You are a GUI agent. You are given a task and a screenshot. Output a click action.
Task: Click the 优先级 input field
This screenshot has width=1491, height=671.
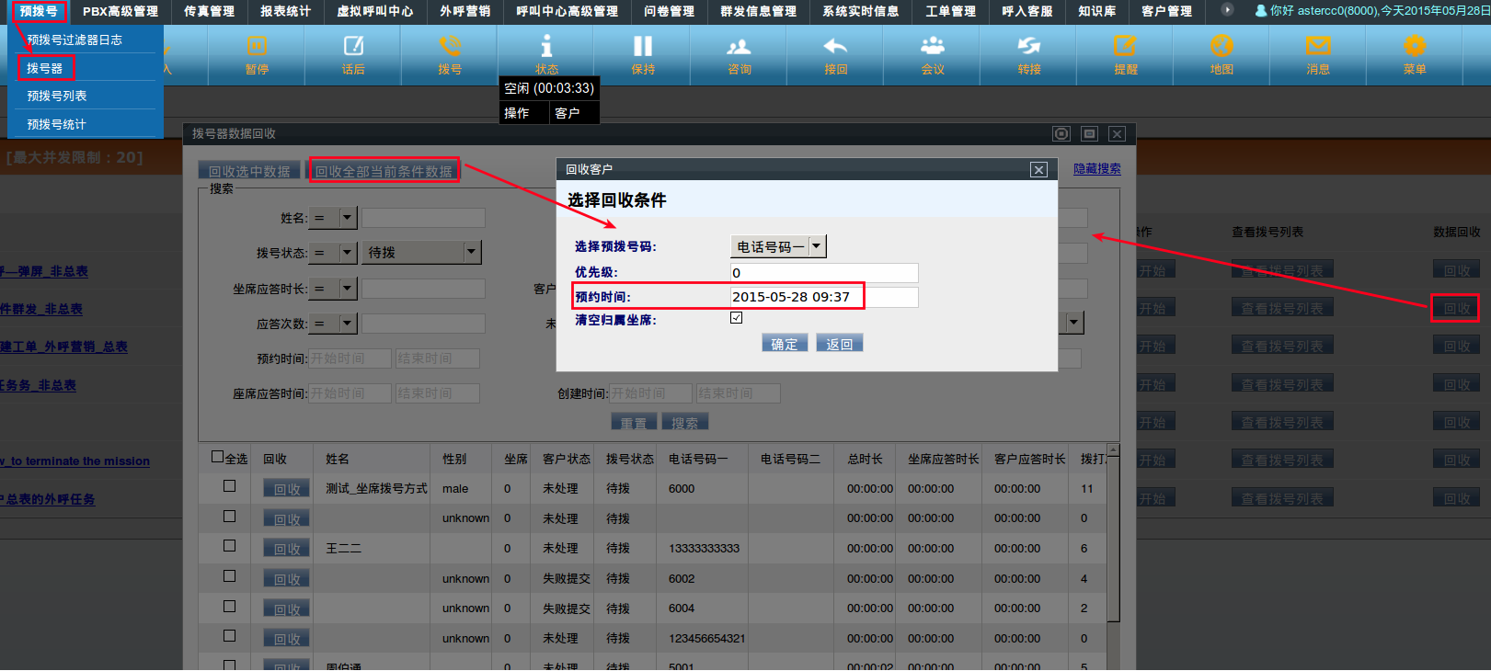823,273
